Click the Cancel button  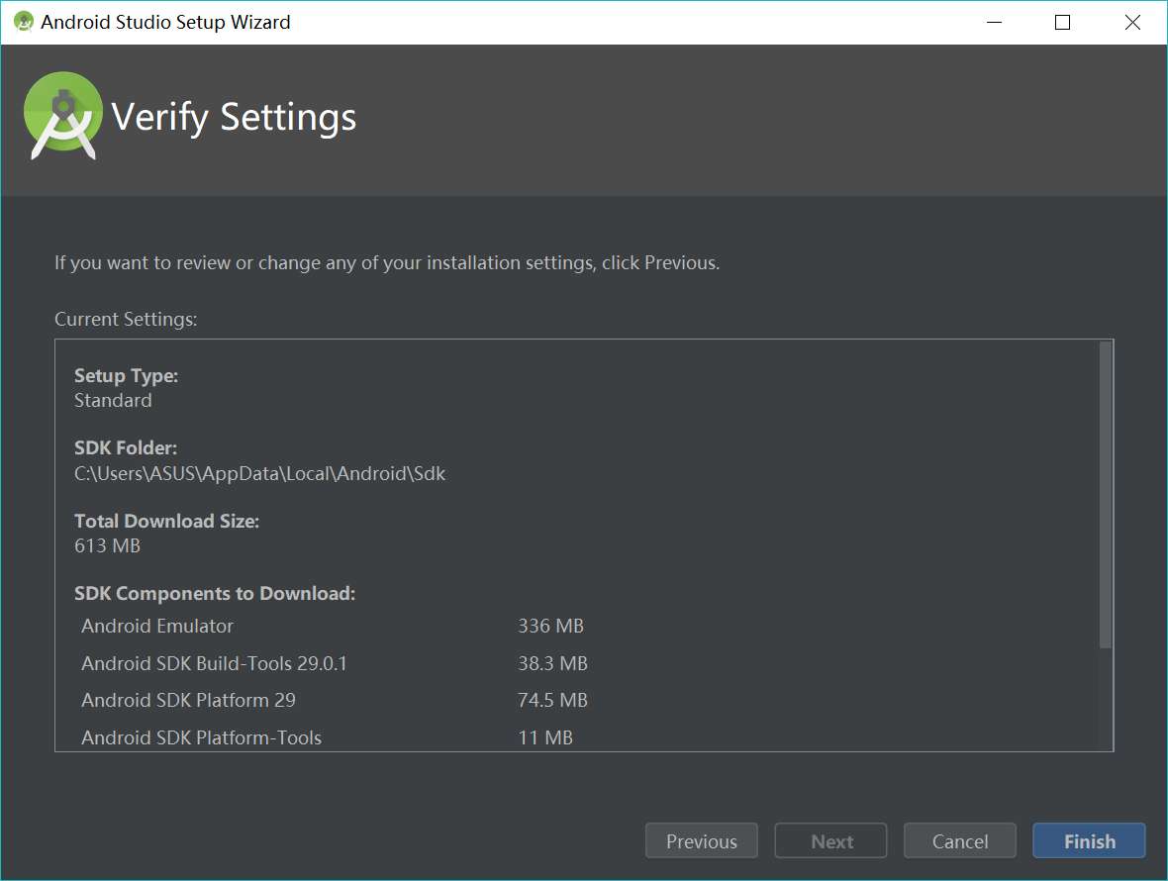click(959, 840)
